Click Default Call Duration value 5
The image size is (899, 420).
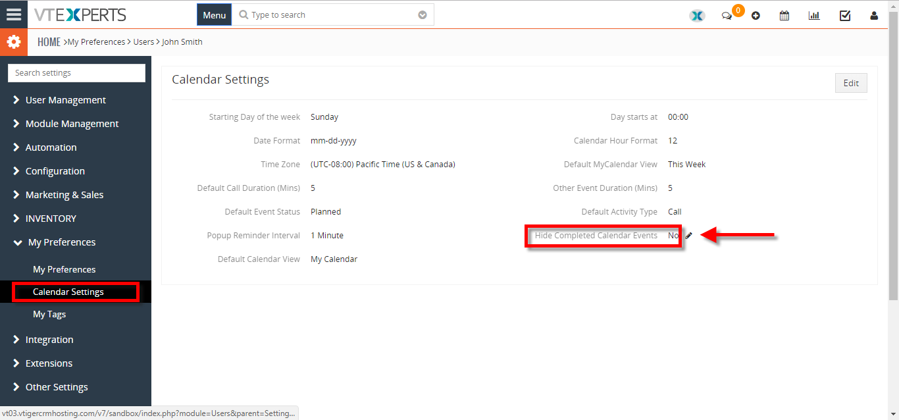point(313,188)
